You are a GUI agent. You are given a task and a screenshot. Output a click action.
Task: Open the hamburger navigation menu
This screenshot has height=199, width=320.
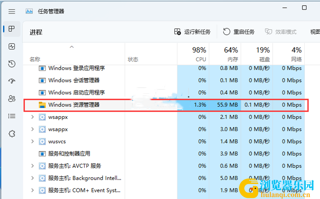[x=12, y=11]
